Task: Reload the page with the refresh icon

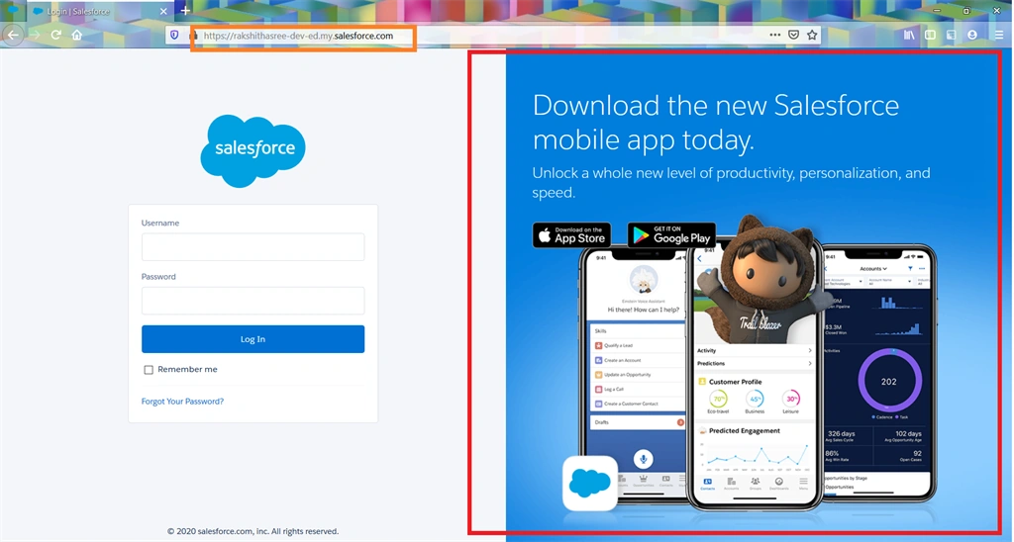Action: coord(56,35)
